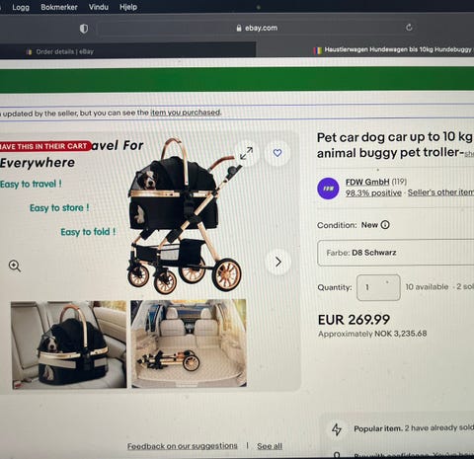The width and height of the screenshot is (474, 459).
Task: Click the lightning popular item icon
Action: click(x=337, y=429)
